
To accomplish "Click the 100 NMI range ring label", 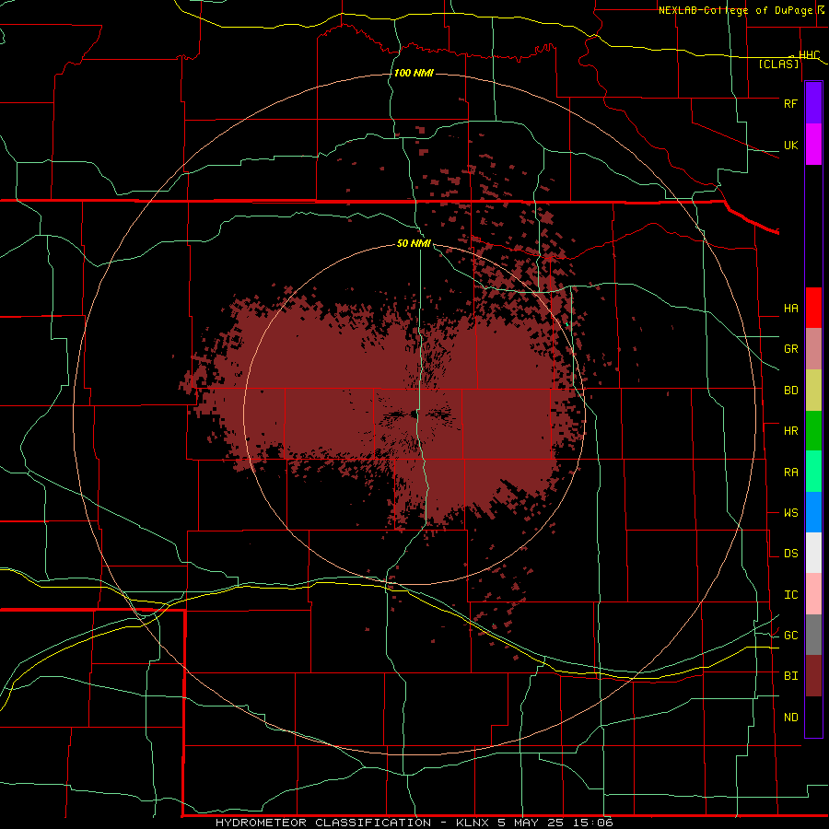I will (414, 73).
